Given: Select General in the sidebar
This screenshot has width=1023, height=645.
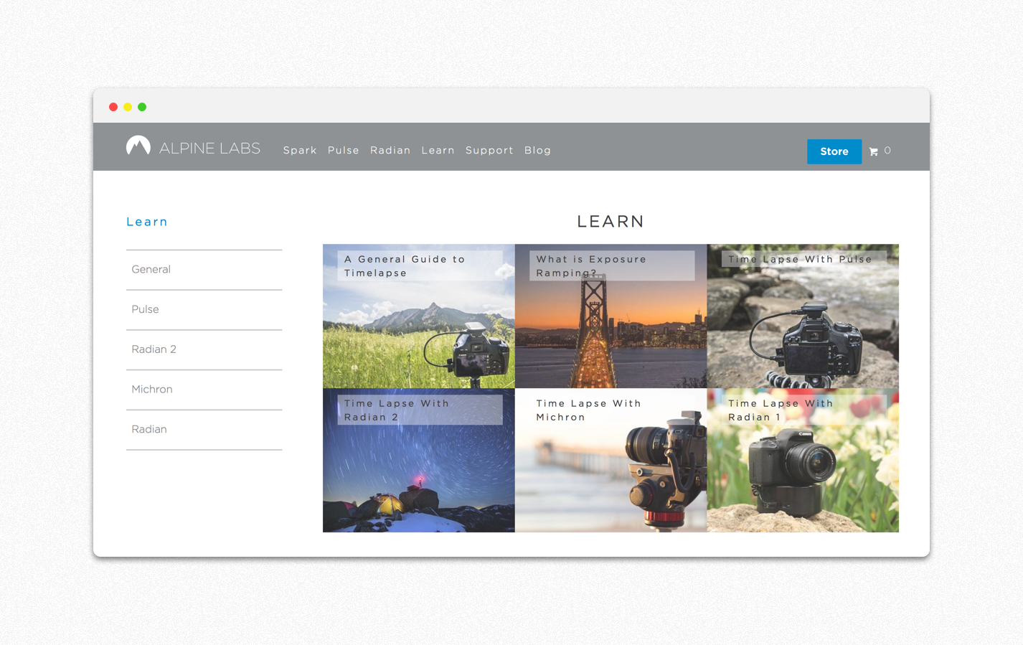Looking at the screenshot, I should [204, 270].
